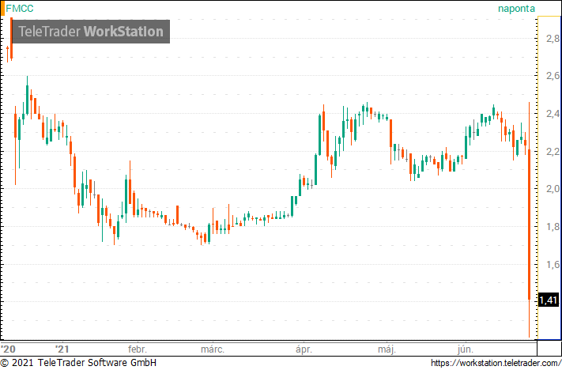The image size is (562, 370).
Task: Click the 2,0 price axis label
Action: tap(553, 189)
